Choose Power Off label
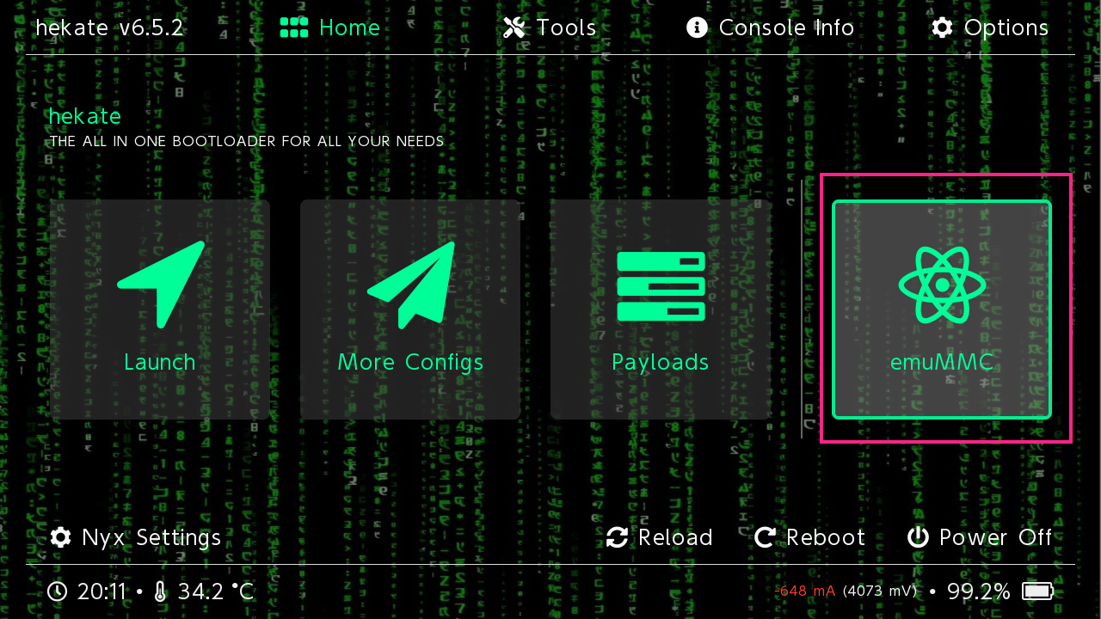The image size is (1101, 619). click(x=996, y=537)
